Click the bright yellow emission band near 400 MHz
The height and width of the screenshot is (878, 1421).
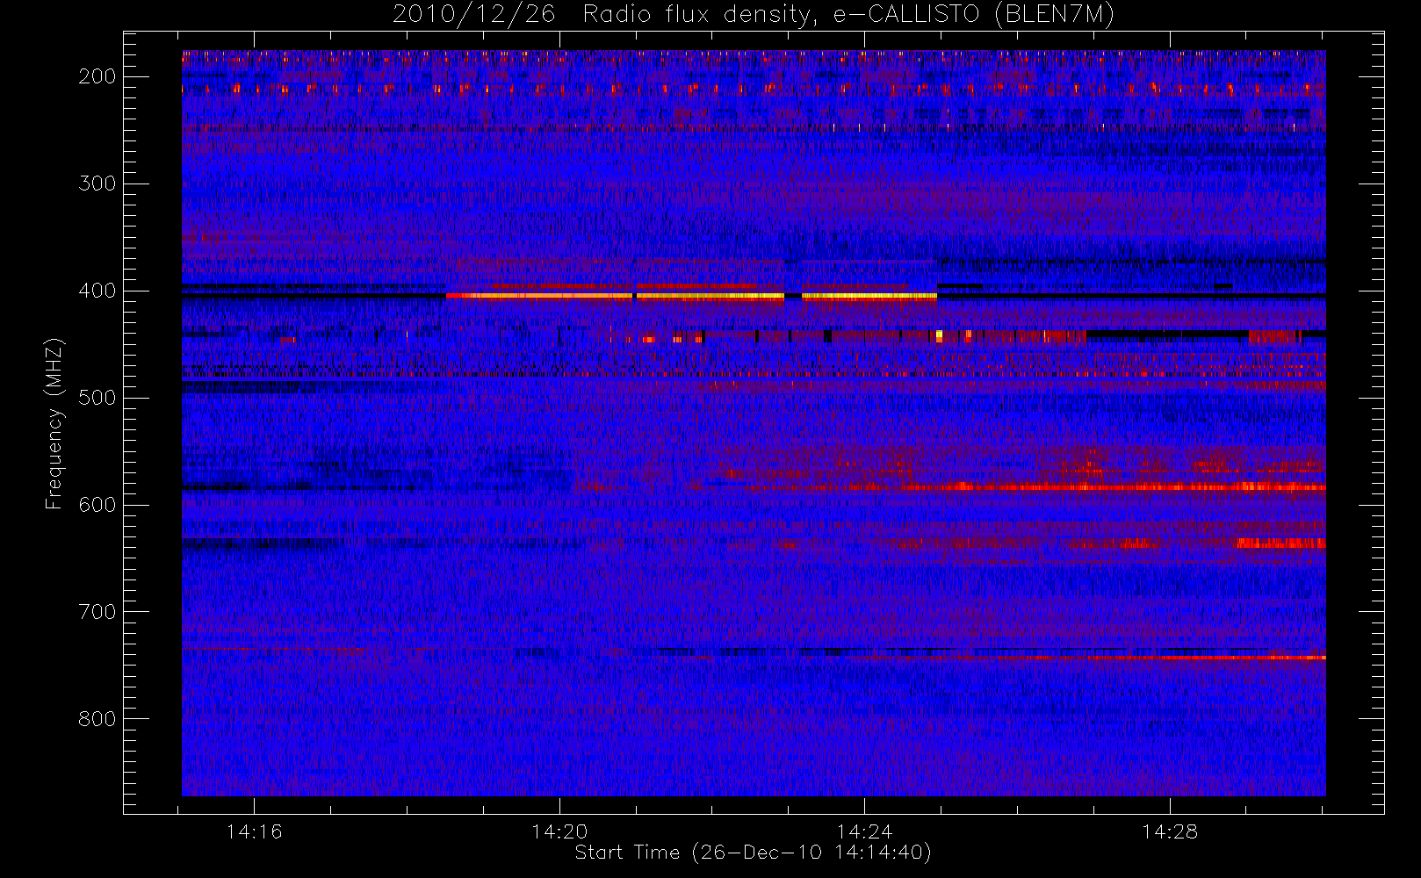[x=692, y=296]
